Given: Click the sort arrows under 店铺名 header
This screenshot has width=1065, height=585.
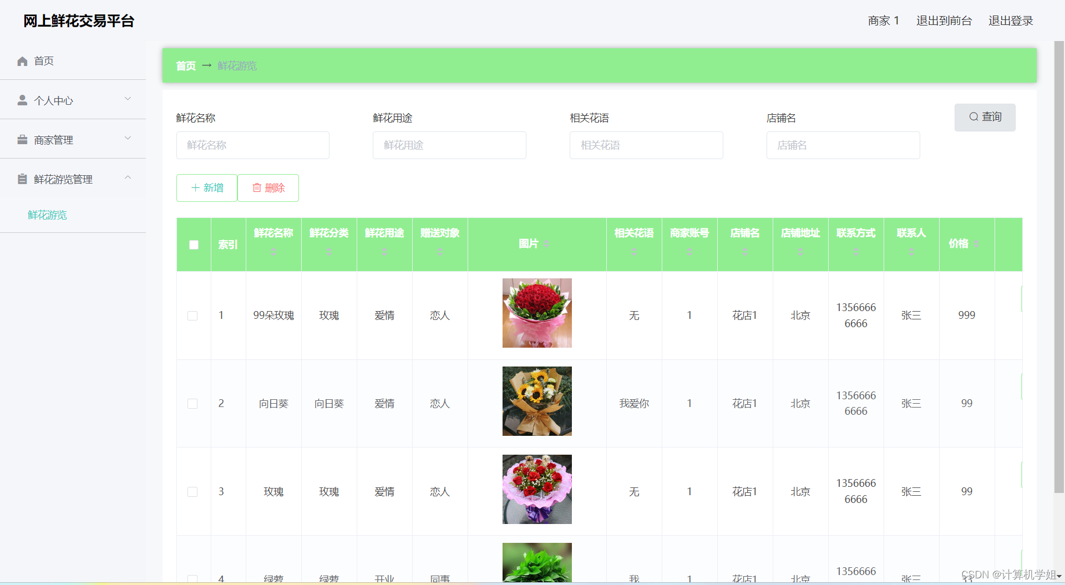Looking at the screenshot, I should pyautogui.click(x=745, y=252).
